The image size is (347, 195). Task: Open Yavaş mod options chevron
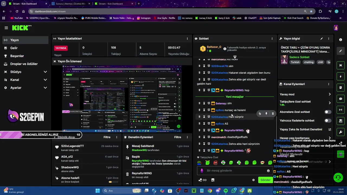tap(330, 94)
